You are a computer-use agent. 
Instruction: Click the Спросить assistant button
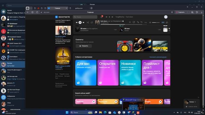pyautogui.click(x=180, y=12)
